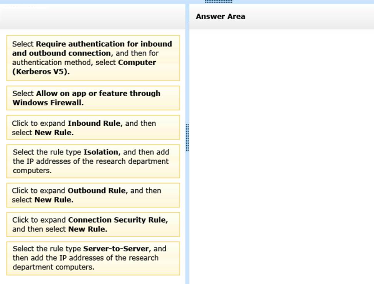This screenshot has height=284, width=374.
Task: Click New Rule in the Inbound Rule step
Action: [54, 133]
